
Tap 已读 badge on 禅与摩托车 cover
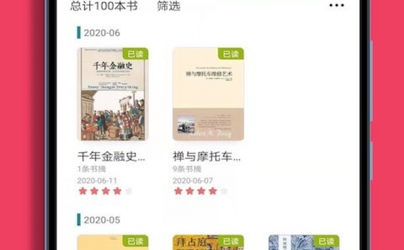231,54
